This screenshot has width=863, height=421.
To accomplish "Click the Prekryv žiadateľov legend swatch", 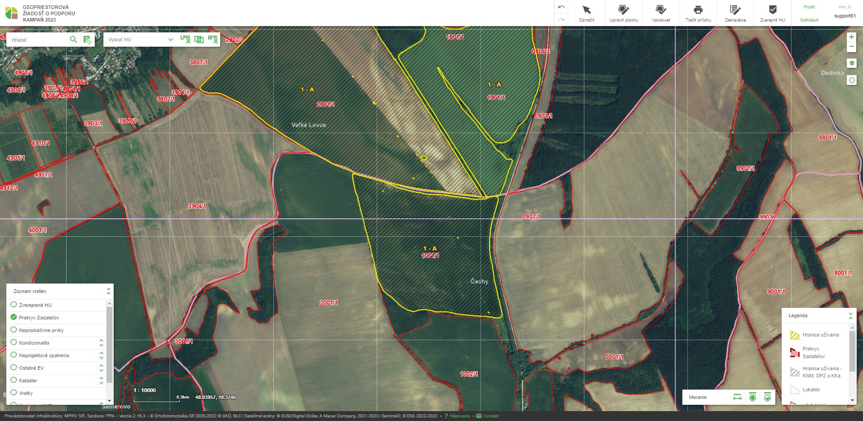I will click(x=795, y=352).
